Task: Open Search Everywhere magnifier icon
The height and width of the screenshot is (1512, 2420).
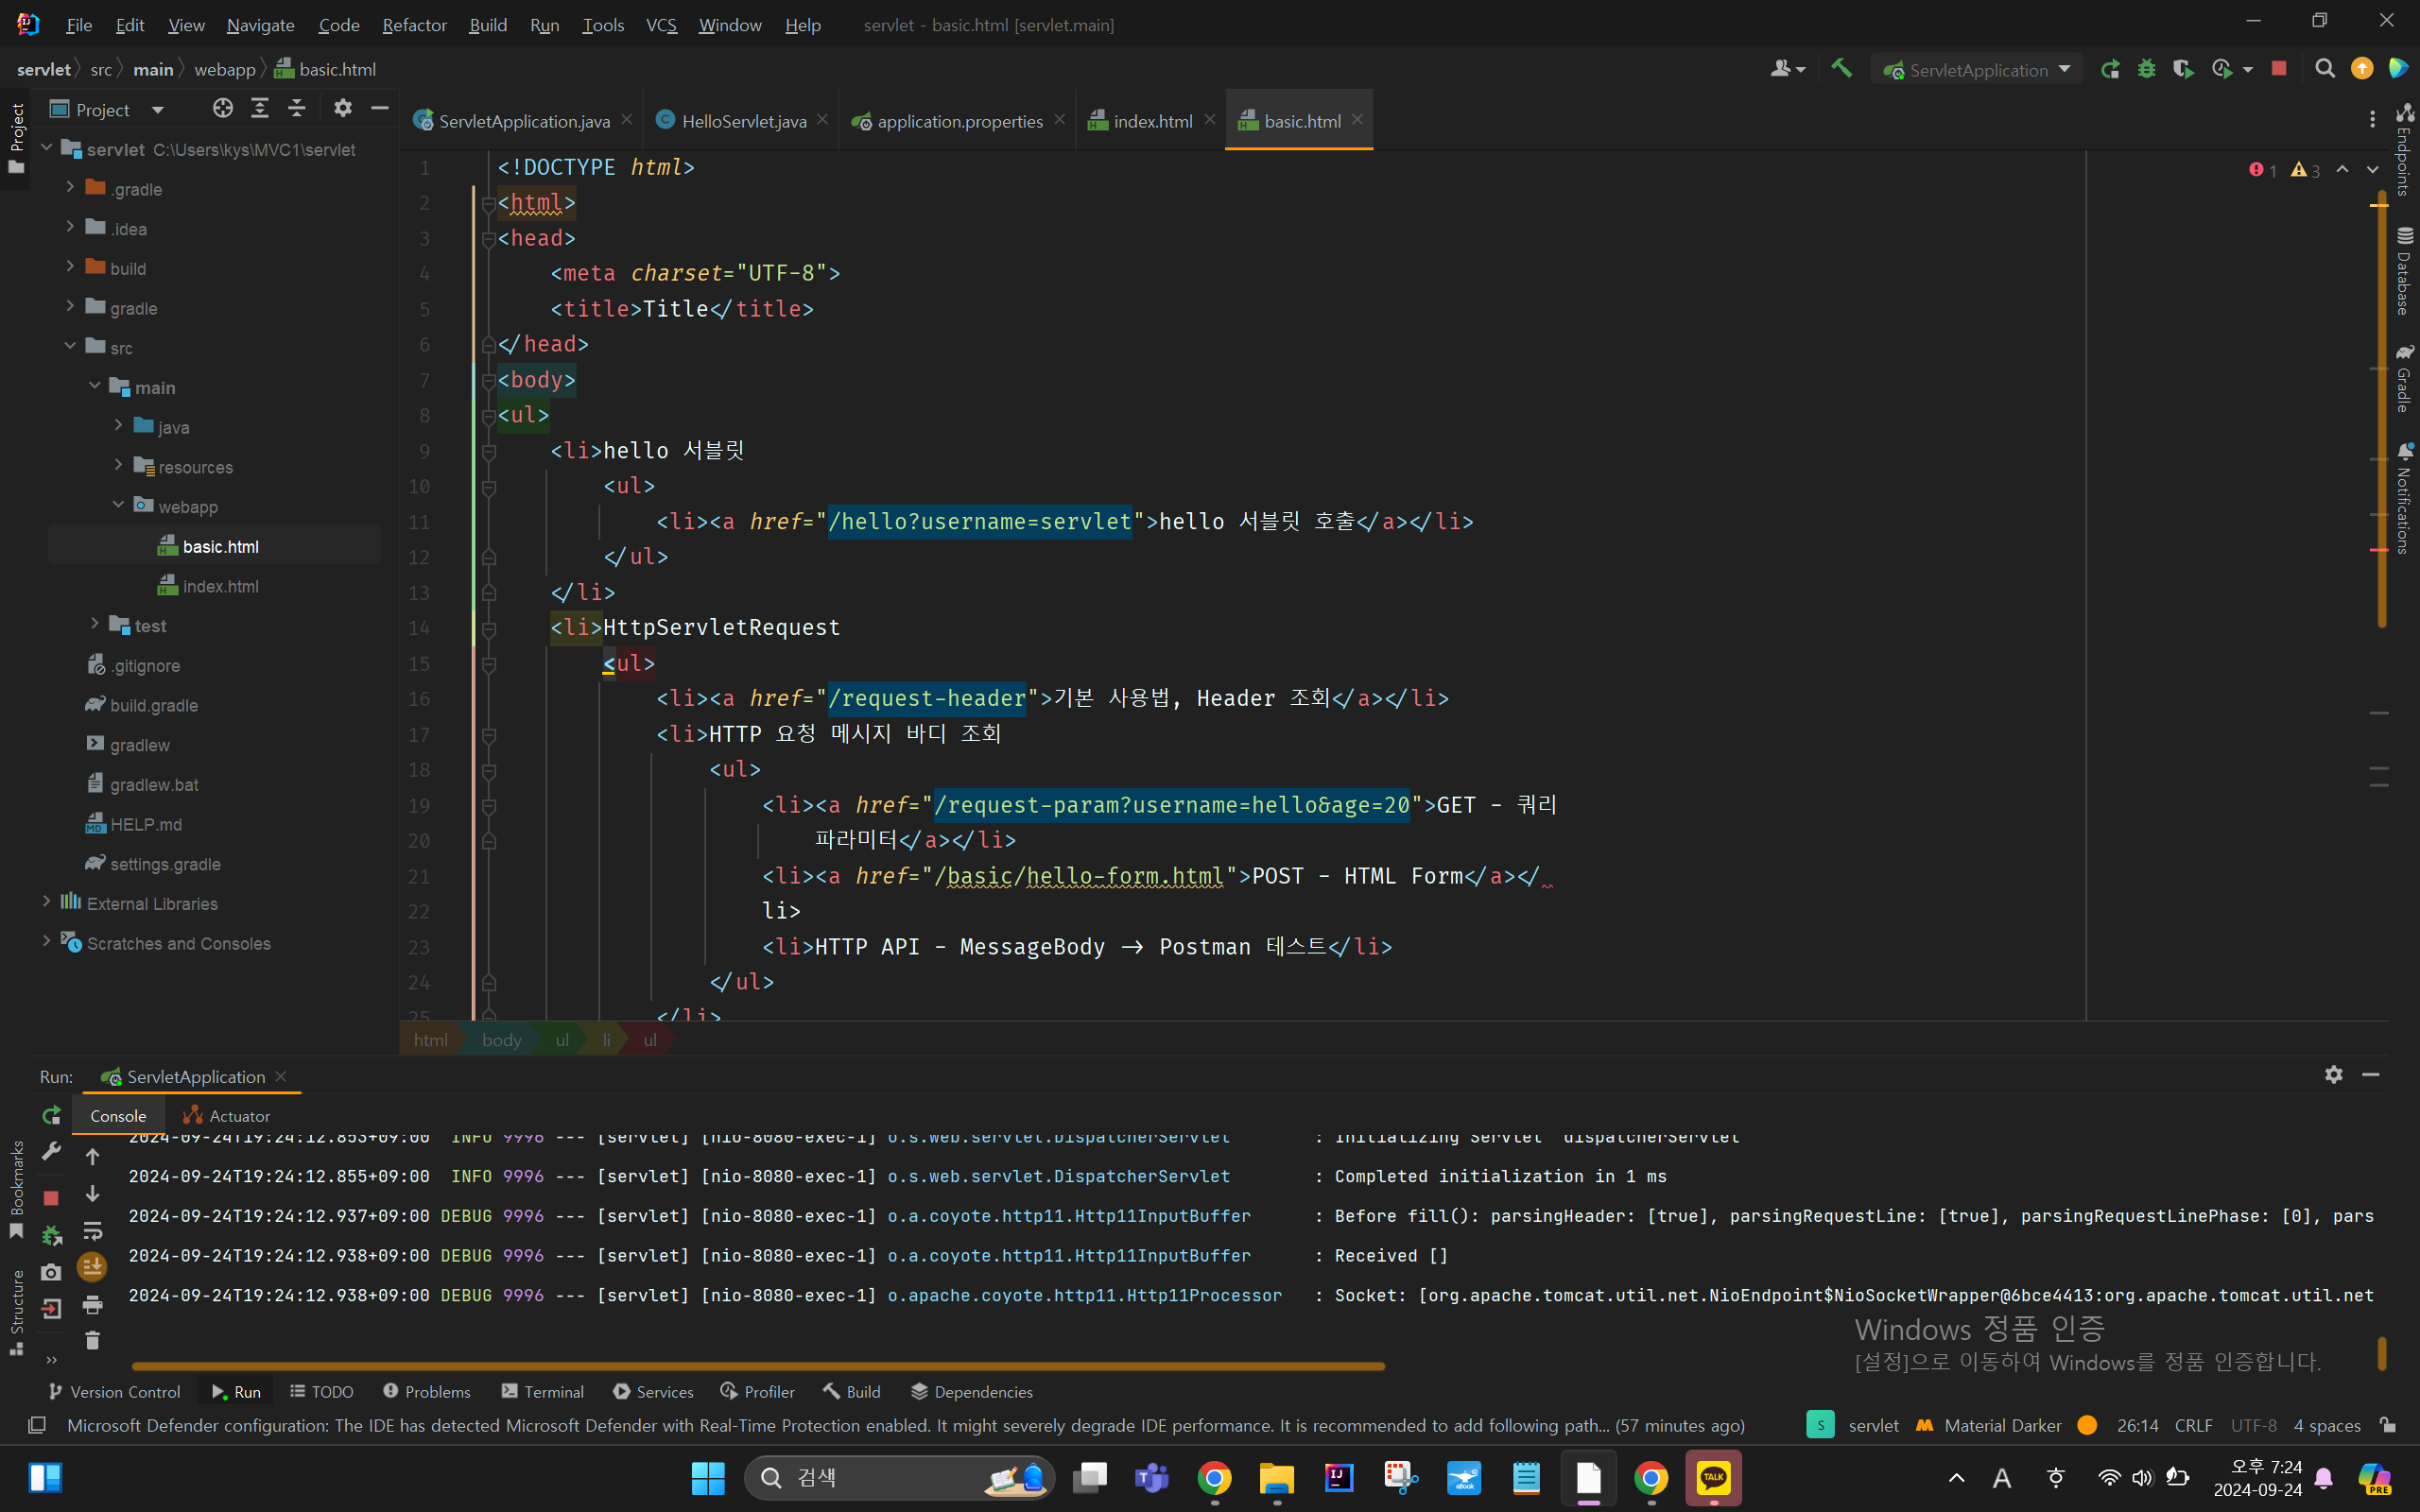Action: tap(2325, 69)
